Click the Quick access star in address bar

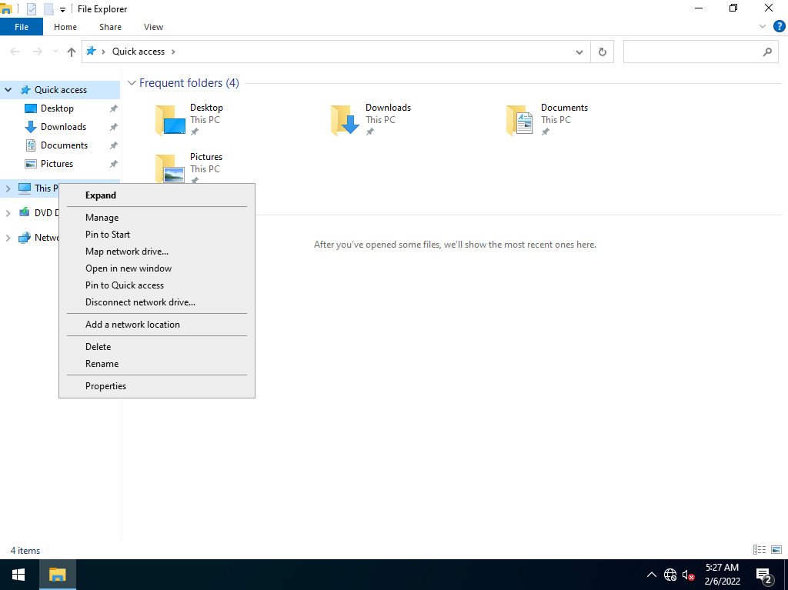91,52
